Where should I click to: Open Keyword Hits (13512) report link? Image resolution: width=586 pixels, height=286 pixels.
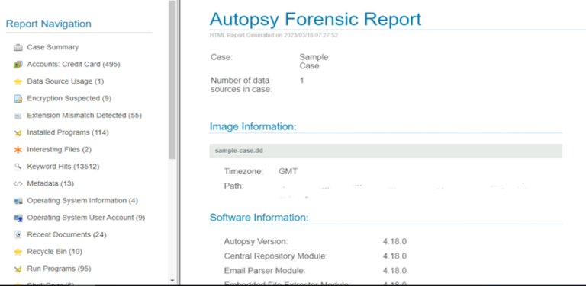(x=63, y=167)
